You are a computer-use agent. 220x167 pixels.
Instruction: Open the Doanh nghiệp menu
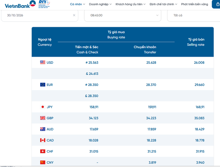99,4
